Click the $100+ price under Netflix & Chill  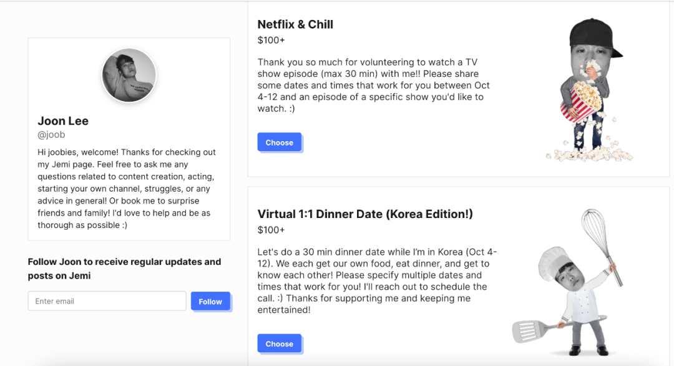tap(271, 41)
